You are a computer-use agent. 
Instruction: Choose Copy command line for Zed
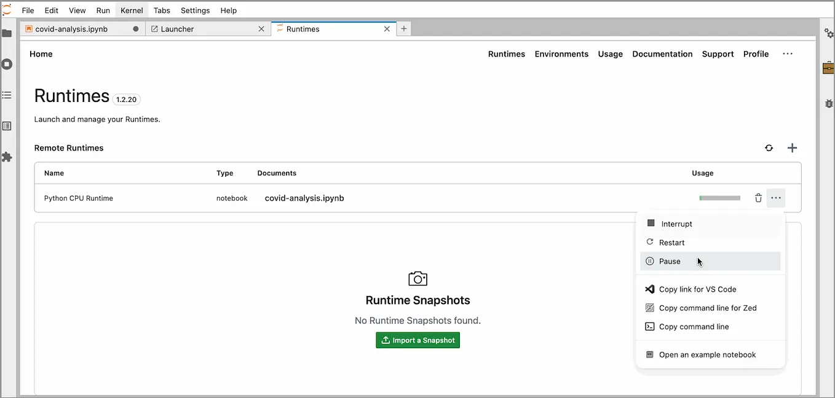tap(707, 308)
